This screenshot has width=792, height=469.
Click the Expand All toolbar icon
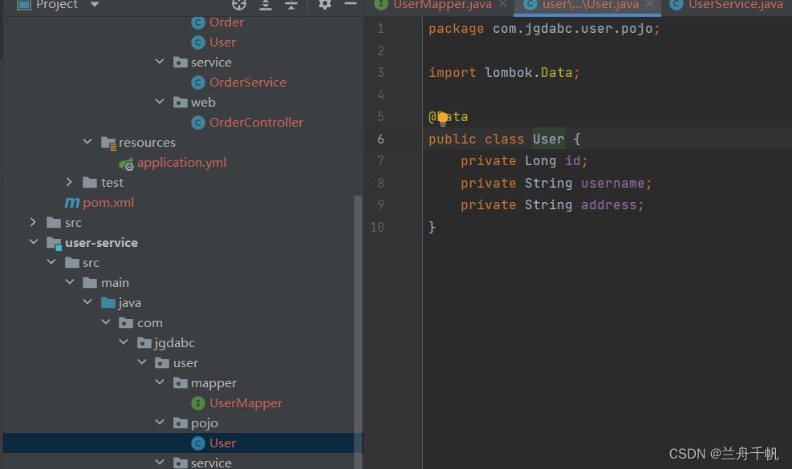[x=266, y=5]
